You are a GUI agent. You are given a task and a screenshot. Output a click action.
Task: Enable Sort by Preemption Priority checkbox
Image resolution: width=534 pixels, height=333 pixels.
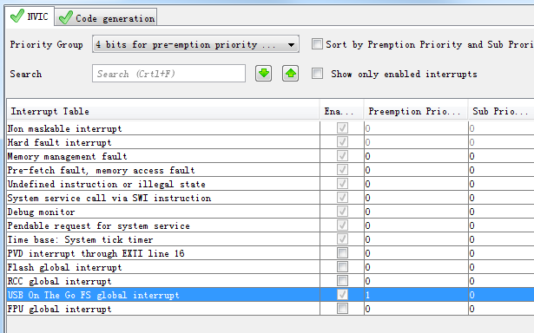click(x=317, y=44)
